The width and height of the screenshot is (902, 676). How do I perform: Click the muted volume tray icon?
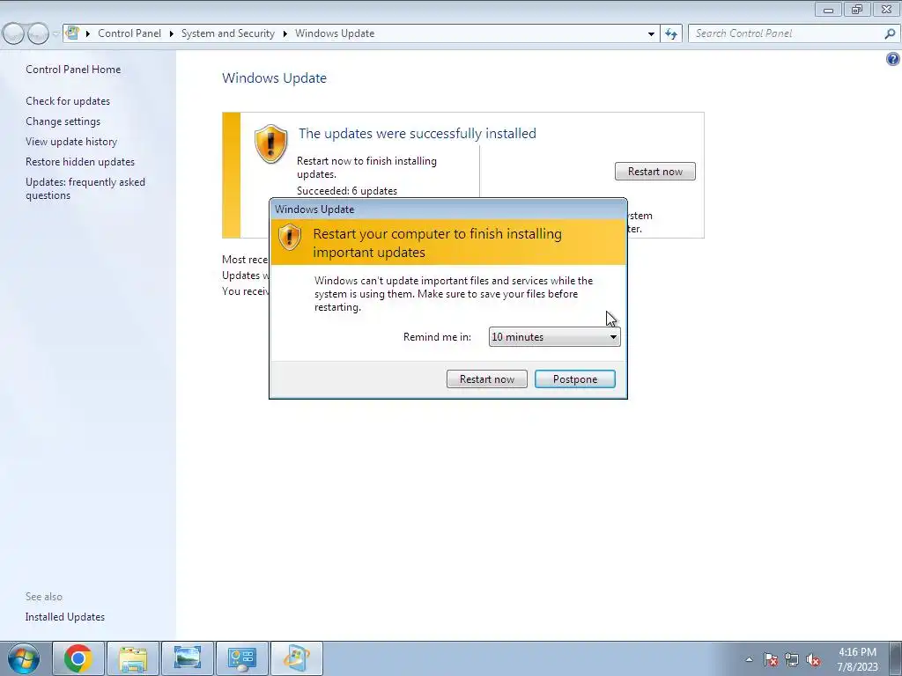coord(813,659)
